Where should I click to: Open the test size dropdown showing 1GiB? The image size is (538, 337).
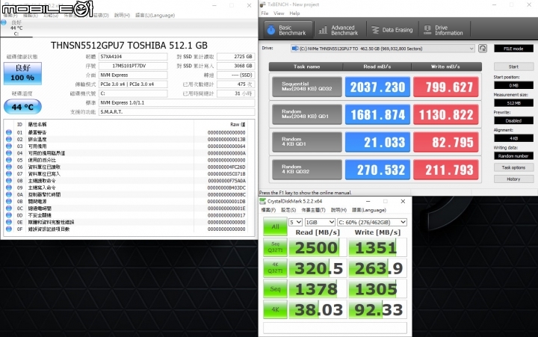click(x=320, y=222)
